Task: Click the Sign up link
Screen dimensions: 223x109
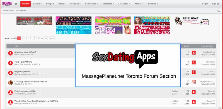Action: click(215, 4)
